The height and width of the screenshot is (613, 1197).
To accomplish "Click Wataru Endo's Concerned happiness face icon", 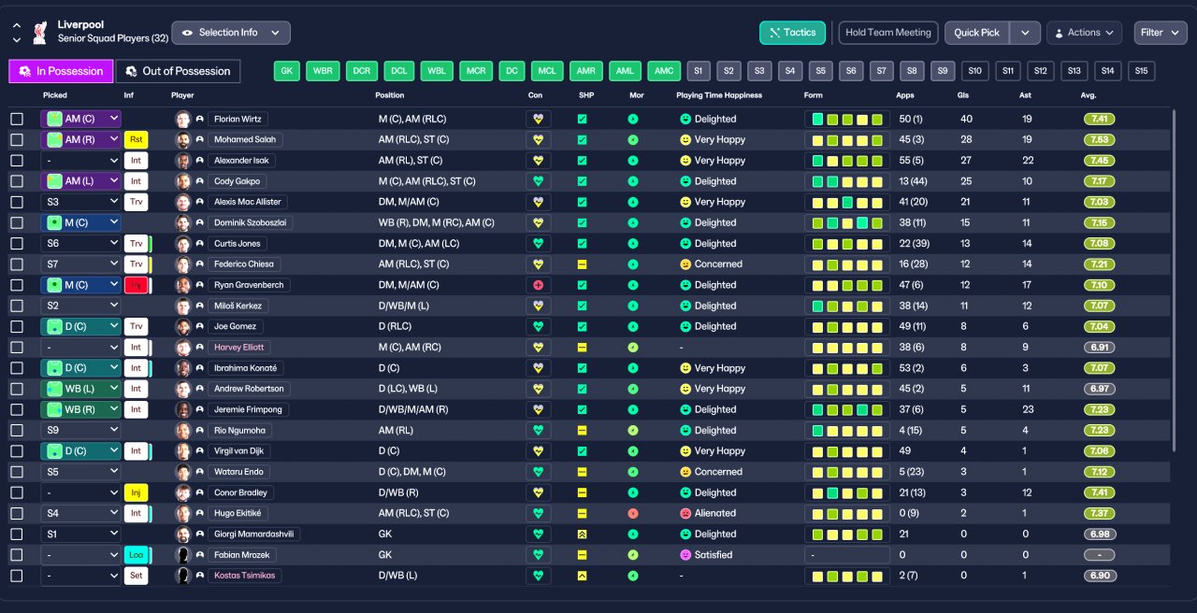I will 685,472.
